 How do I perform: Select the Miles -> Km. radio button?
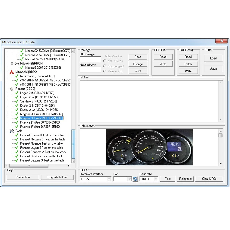point(105,71)
